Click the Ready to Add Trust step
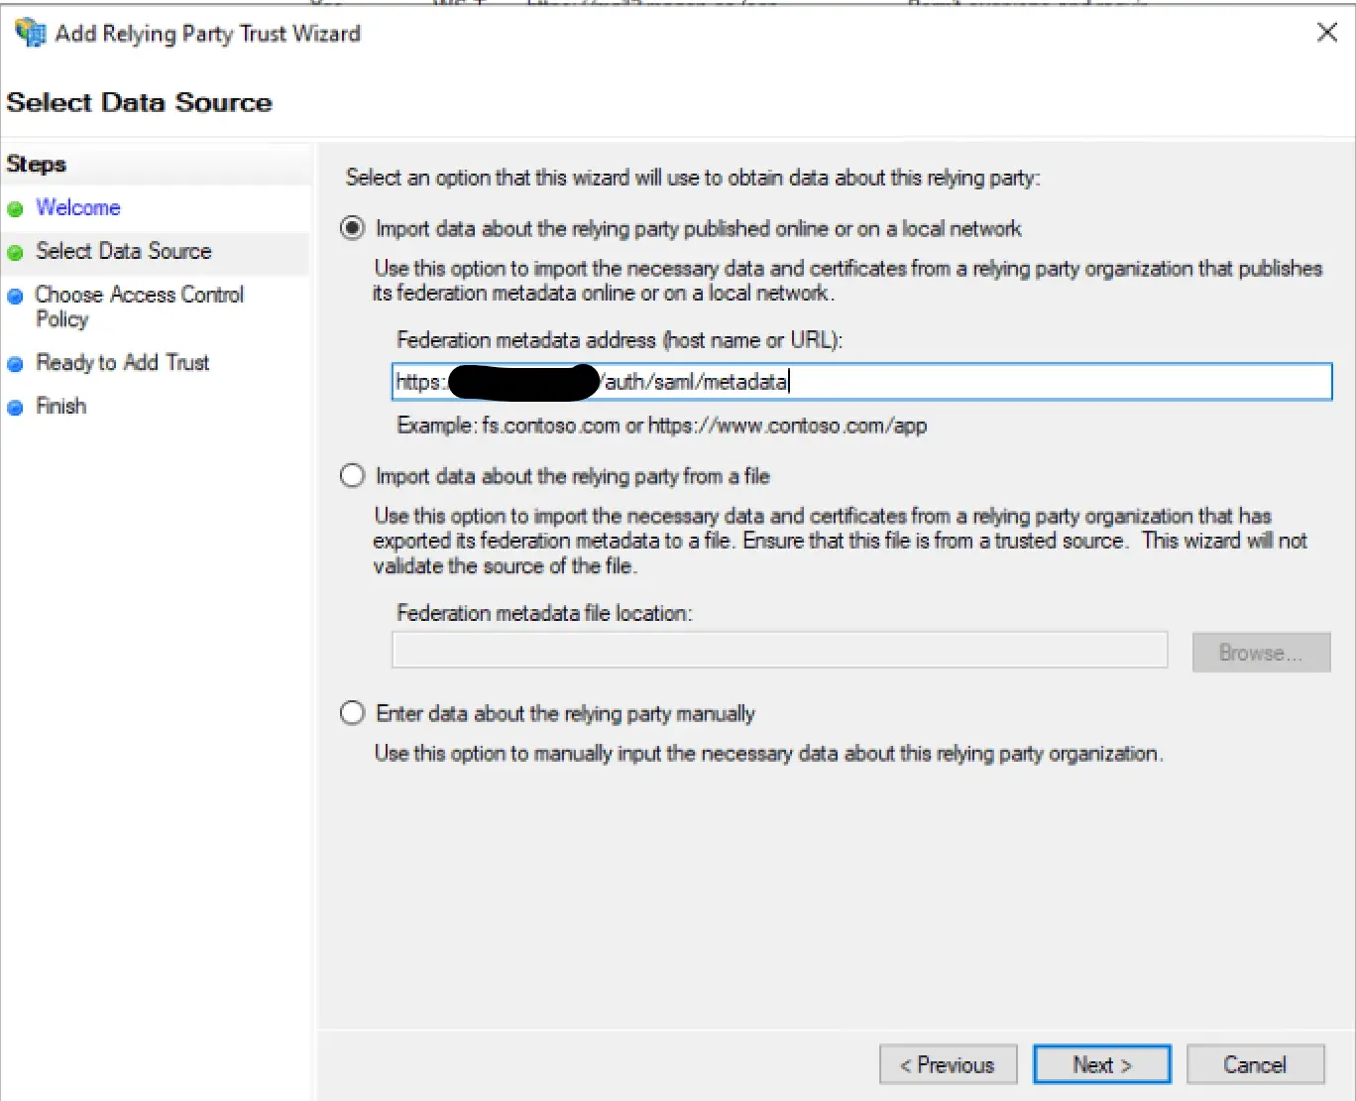 tap(123, 362)
